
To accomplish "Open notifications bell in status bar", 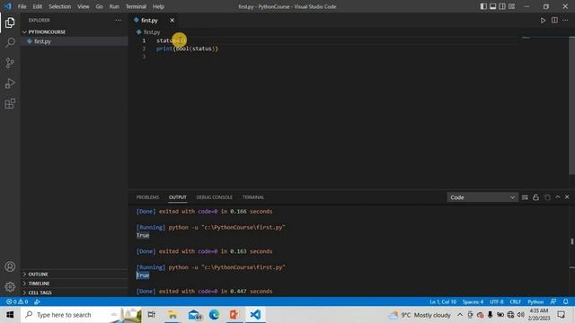I will pyautogui.click(x=566, y=301).
